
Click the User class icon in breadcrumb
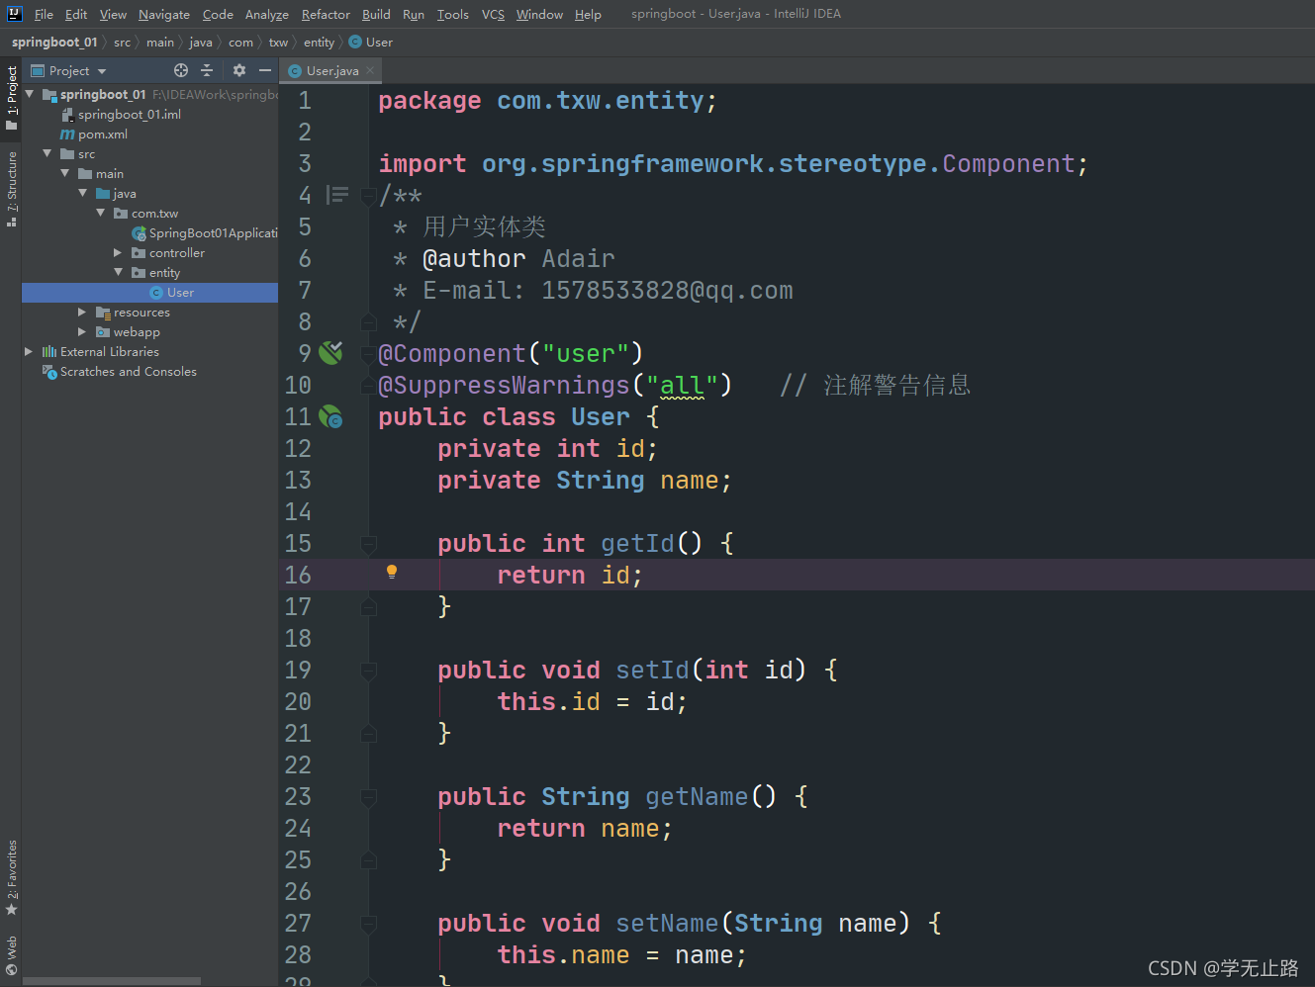(x=355, y=43)
